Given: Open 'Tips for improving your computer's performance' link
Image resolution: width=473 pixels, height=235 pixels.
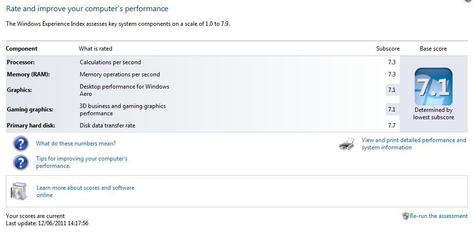Looking at the screenshot, I should [x=82, y=162].
